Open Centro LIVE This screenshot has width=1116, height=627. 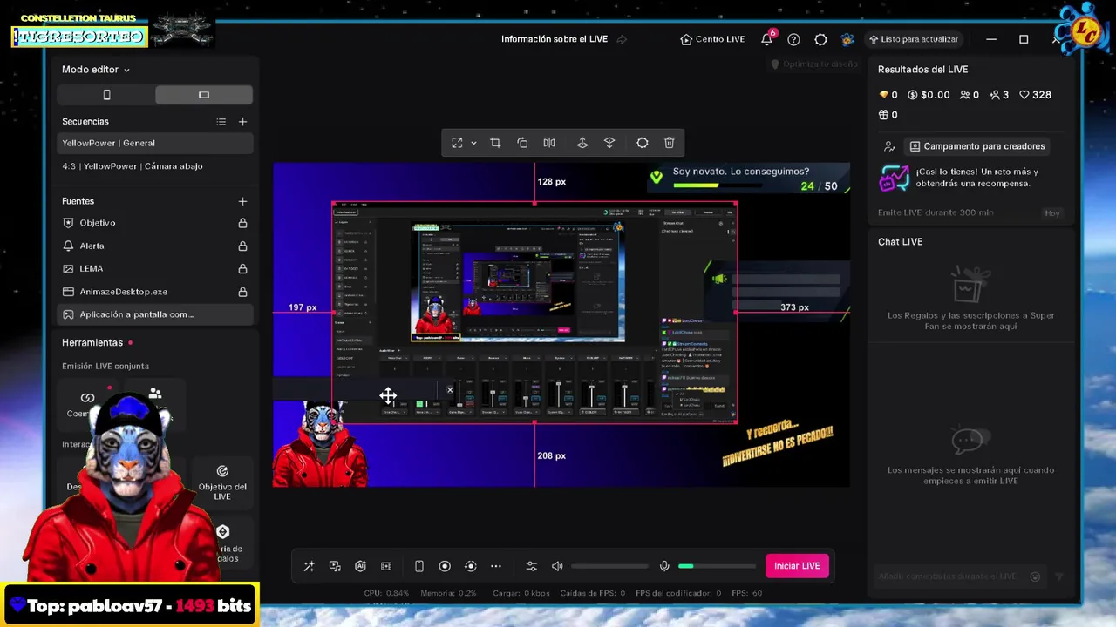712,39
